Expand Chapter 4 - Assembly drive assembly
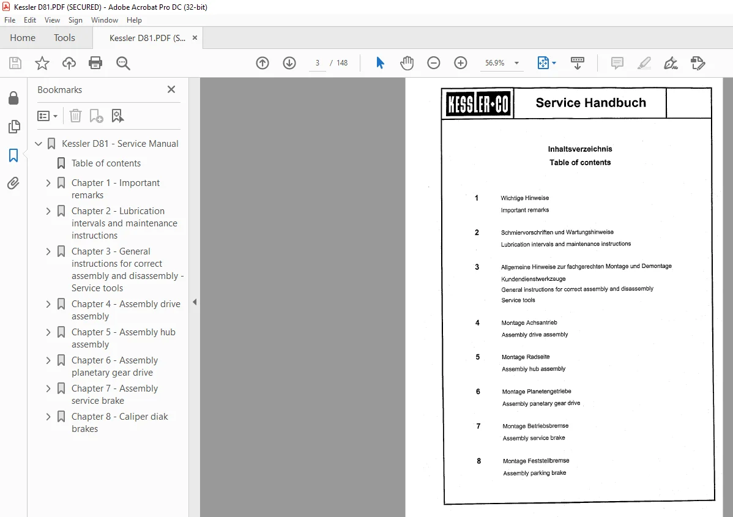Image resolution: width=733 pixels, height=517 pixels. 48,304
